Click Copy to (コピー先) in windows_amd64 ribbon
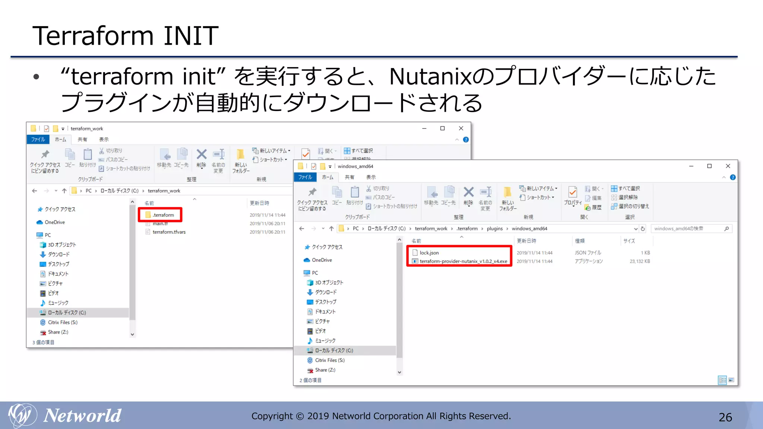The height and width of the screenshot is (429, 763). point(449,196)
